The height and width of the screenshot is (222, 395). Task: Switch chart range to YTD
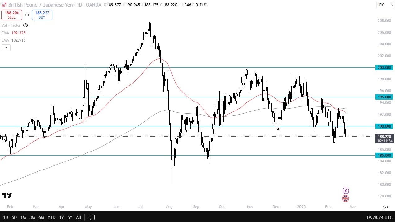tap(52, 217)
